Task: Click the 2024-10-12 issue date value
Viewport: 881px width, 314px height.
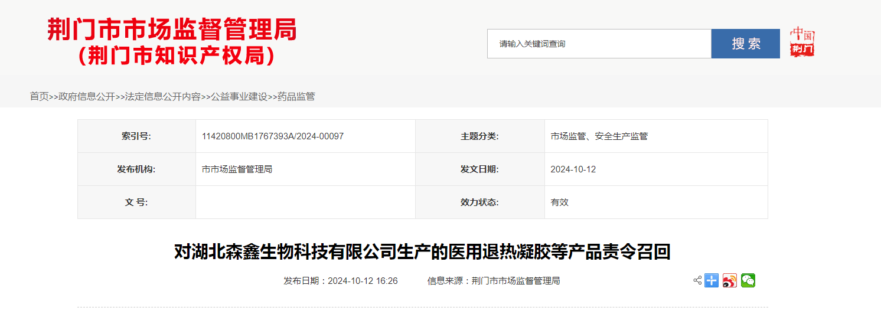Action: pyautogui.click(x=573, y=169)
